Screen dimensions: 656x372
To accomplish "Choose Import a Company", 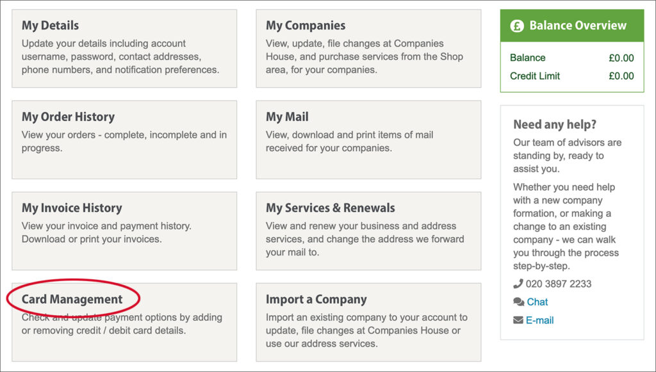I will (368, 322).
